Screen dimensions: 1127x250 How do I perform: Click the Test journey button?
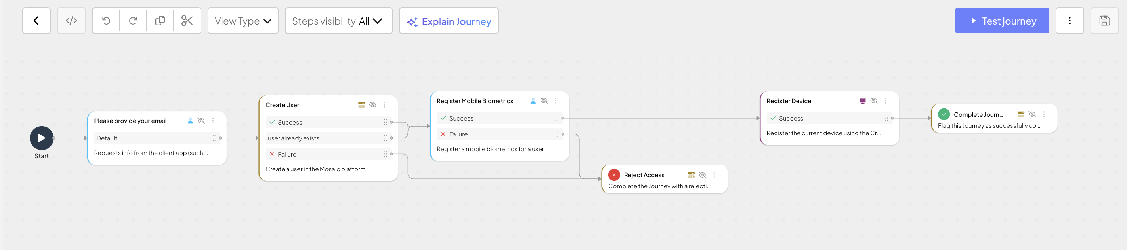[x=1002, y=21]
